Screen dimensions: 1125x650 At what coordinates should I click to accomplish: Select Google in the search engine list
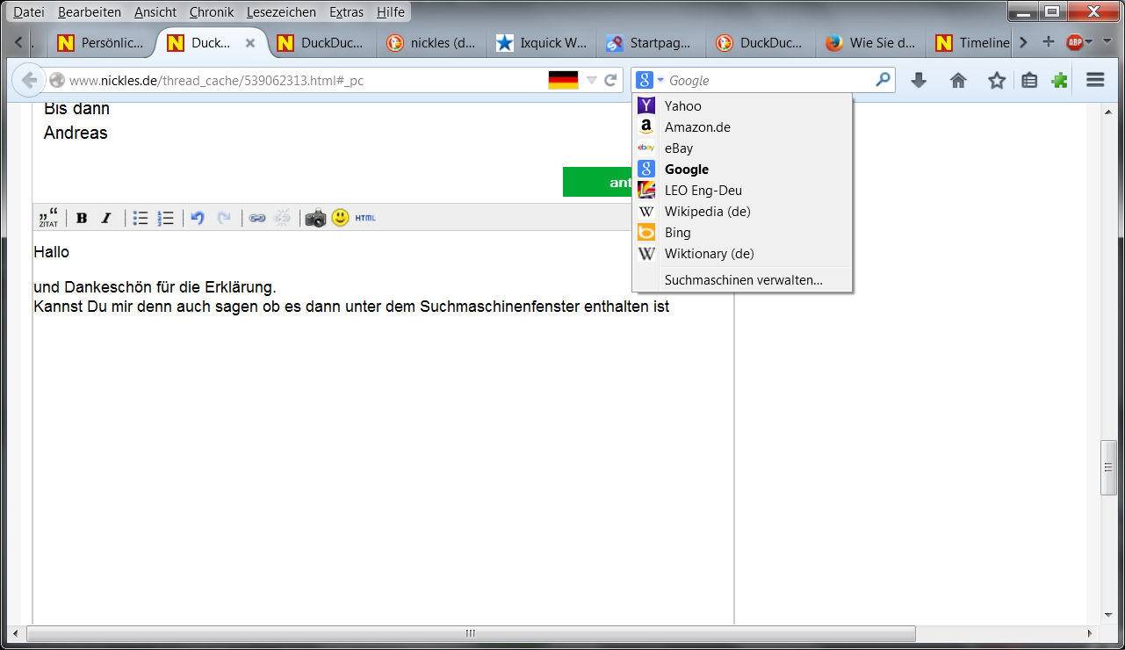click(742, 169)
